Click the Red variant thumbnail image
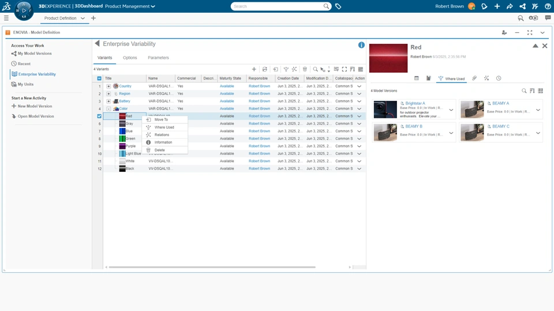The height and width of the screenshot is (311, 554). (388, 58)
